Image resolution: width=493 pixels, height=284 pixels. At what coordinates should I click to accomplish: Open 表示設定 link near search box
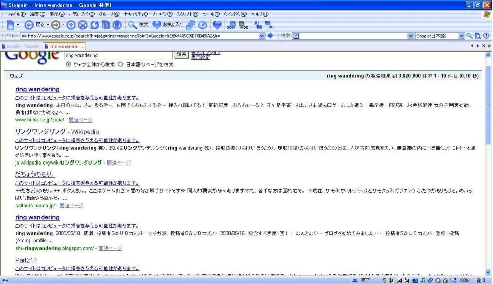pos(200,58)
